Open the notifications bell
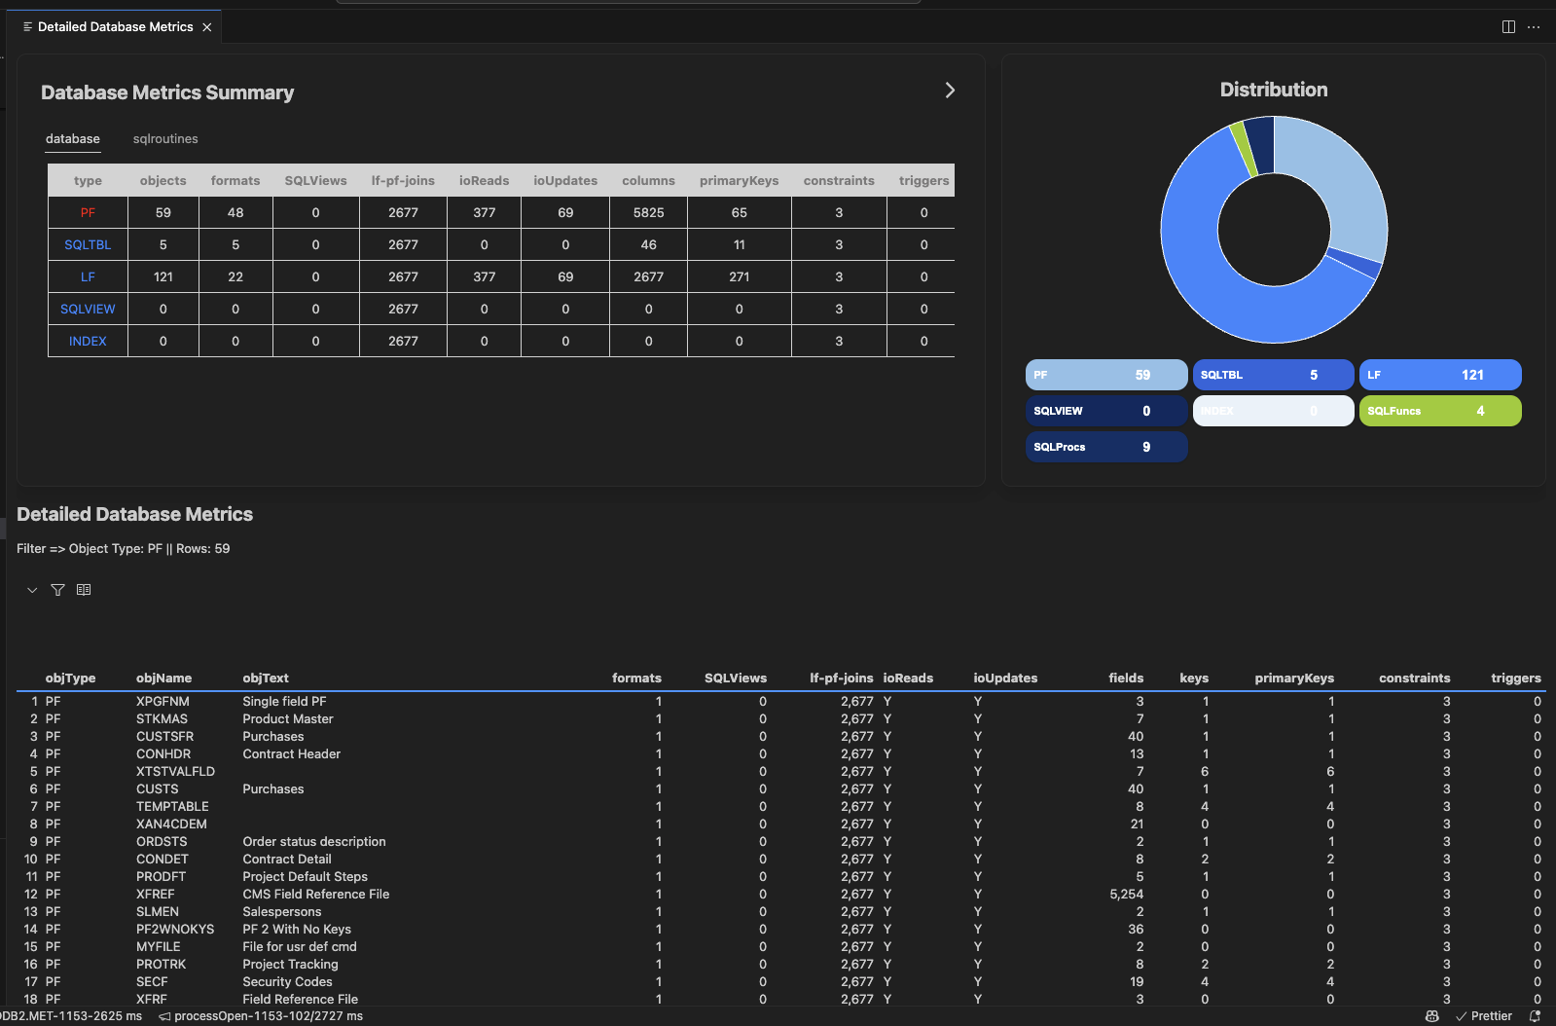 (x=1535, y=1015)
